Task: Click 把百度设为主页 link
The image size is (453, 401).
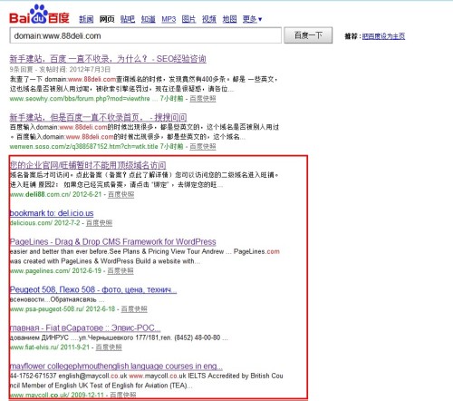Action: coord(383,36)
